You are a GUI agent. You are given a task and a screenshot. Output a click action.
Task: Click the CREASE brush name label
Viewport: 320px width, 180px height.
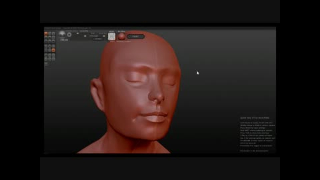64,40
